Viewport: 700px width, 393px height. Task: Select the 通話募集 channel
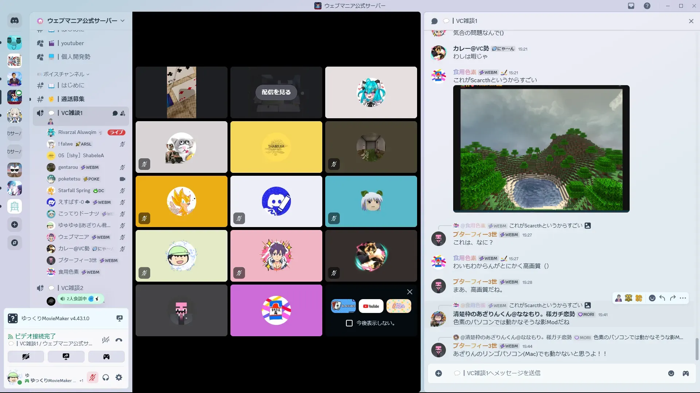point(73,99)
